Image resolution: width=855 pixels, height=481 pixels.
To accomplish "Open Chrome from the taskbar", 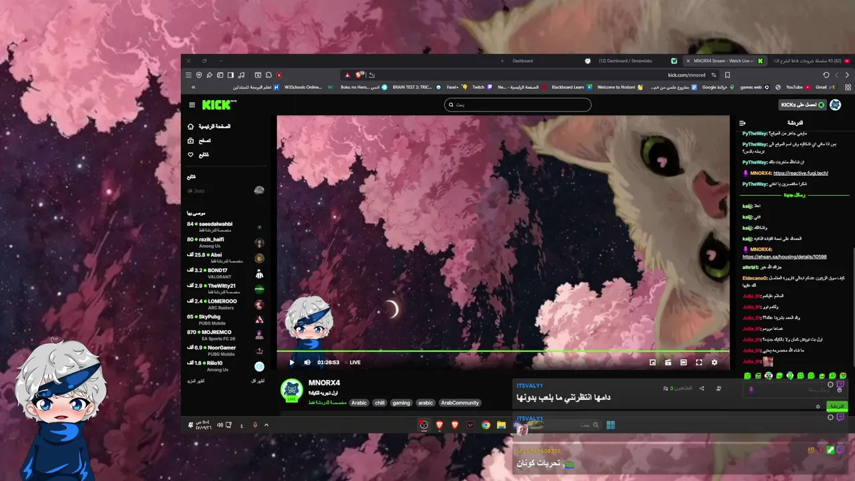I will tap(486, 425).
